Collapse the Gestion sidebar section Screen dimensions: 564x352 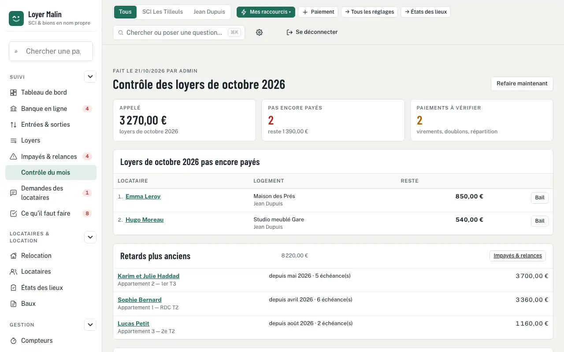90,325
